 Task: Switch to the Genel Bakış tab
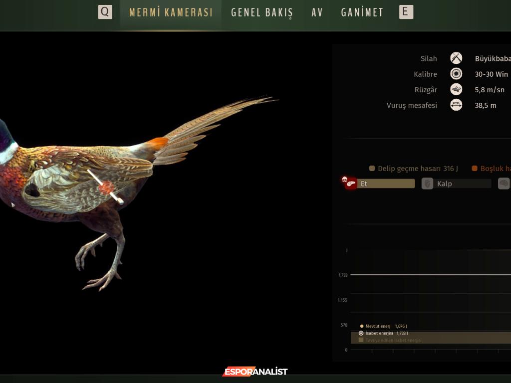point(262,12)
